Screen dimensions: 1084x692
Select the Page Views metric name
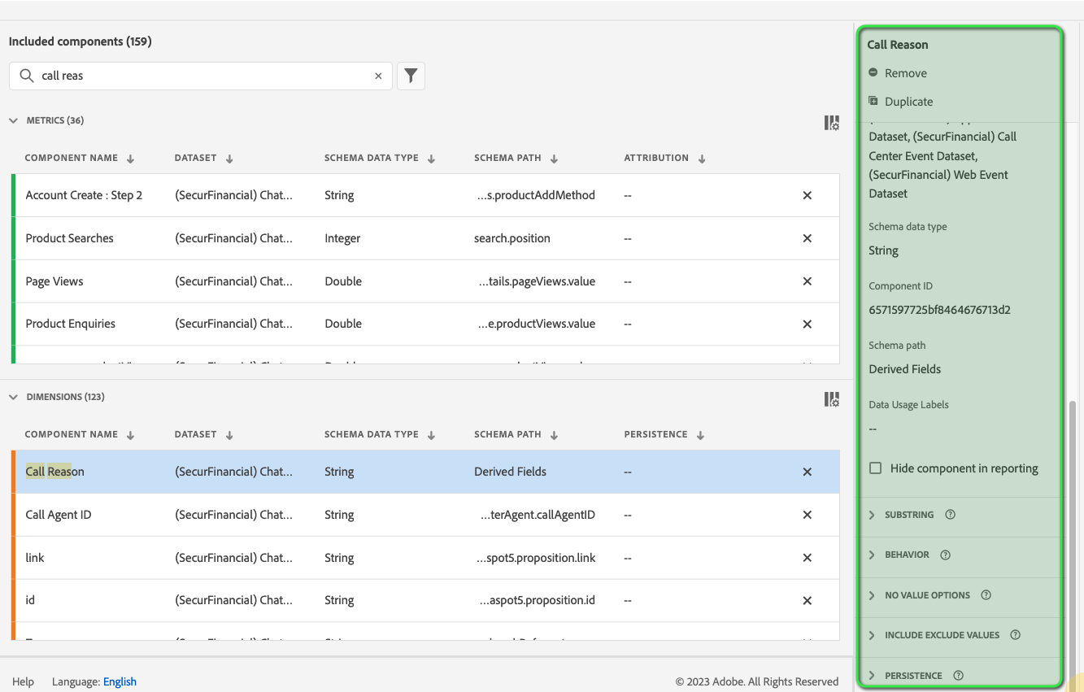click(x=54, y=281)
